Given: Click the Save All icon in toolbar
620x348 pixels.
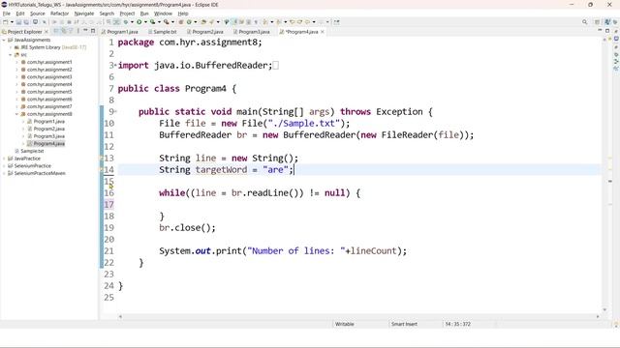Looking at the screenshot, I should 26,22.
